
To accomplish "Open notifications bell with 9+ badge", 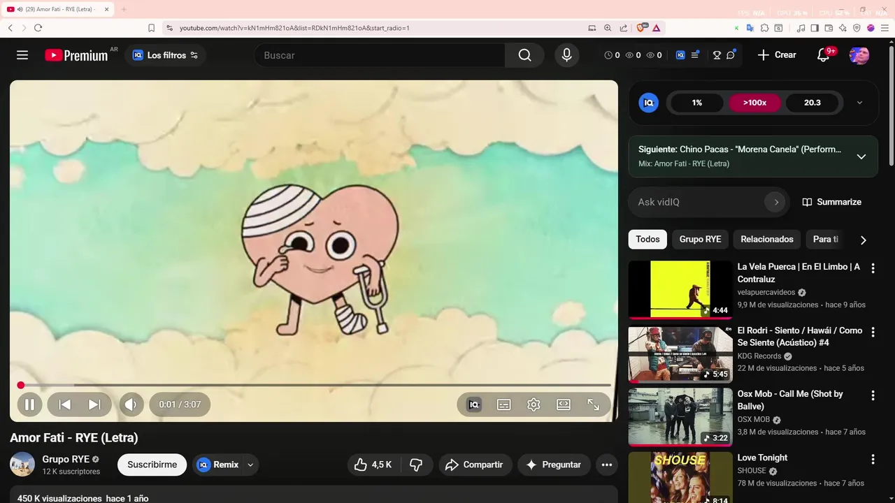I will tap(824, 55).
